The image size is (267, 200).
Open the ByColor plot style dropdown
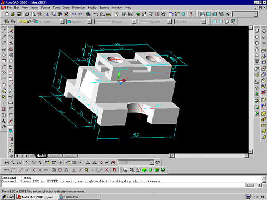pos(204,22)
